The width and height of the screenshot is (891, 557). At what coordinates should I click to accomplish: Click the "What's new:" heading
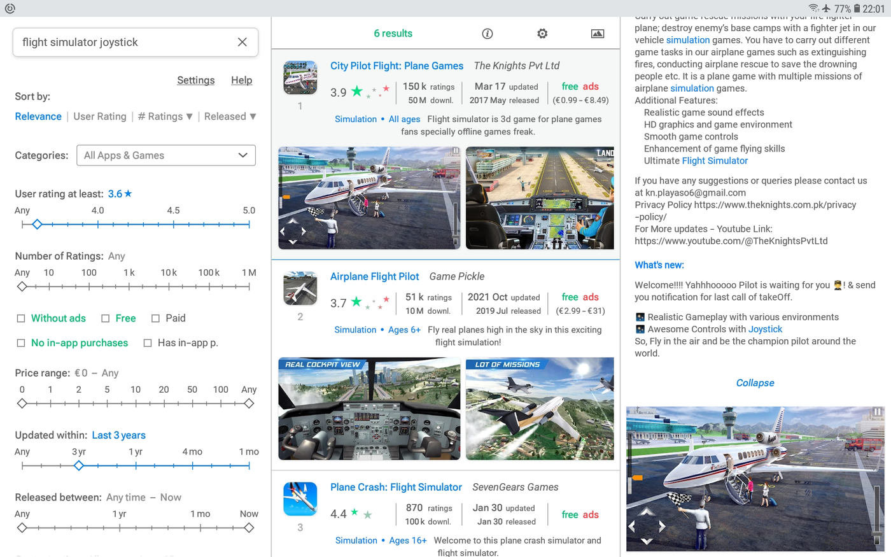(659, 265)
